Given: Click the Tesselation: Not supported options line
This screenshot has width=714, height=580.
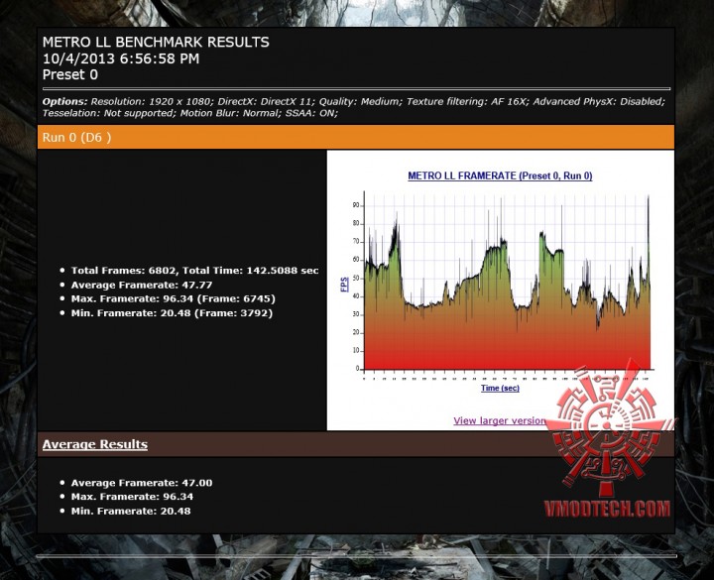Looking at the screenshot, I should click(189, 113).
